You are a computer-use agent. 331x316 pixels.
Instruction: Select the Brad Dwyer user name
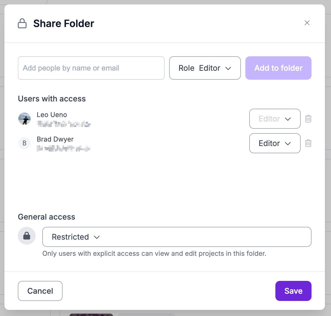pos(55,139)
